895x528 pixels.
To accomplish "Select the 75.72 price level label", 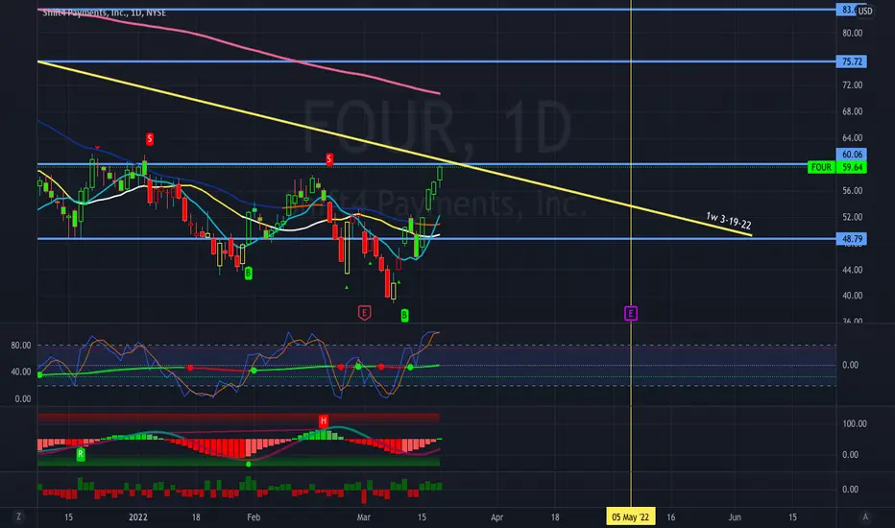I will tap(852, 61).
